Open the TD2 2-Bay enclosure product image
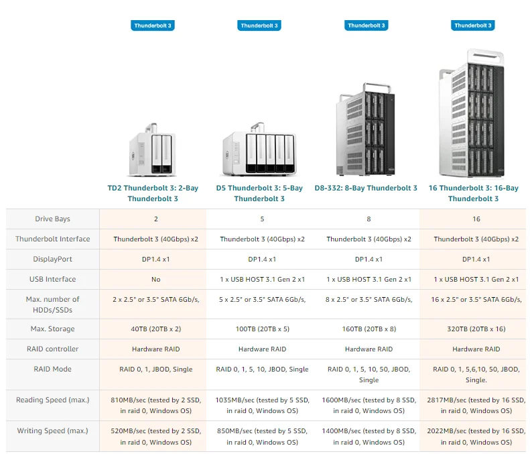 pyautogui.click(x=153, y=152)
